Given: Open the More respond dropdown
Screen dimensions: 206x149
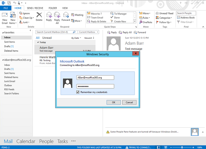Looking at the screenshot, I should click(77, 21).
